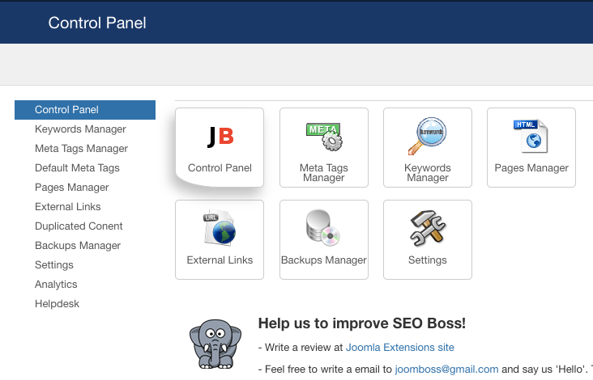Open Backups Manager database icon tile

pos(324,239)
